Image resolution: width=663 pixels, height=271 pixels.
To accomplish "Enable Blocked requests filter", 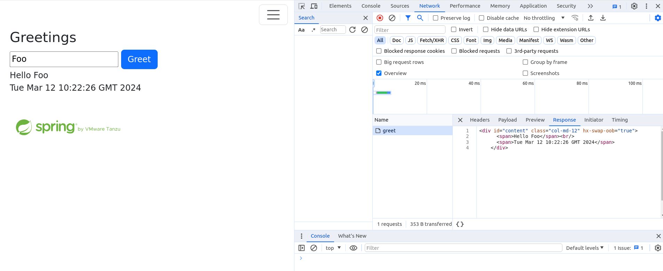I will [454, 51].
